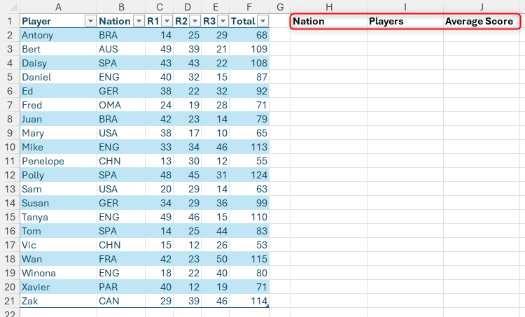Viewport: 525px width, 317px height.
Task: Click row 10 header number
Action: (10, 147)
